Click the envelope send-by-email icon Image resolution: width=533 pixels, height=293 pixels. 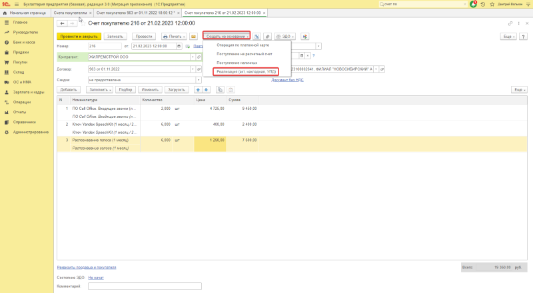(x=193, y=37)
